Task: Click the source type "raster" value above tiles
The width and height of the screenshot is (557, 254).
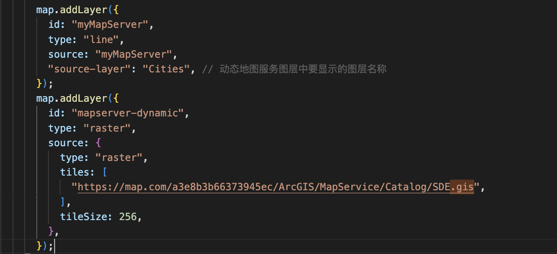Action: [x=119, y=157]
